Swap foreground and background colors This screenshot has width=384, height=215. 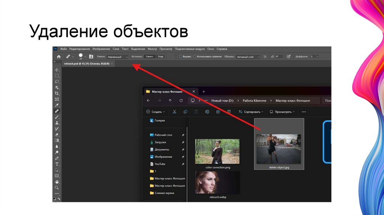(59, 199)
